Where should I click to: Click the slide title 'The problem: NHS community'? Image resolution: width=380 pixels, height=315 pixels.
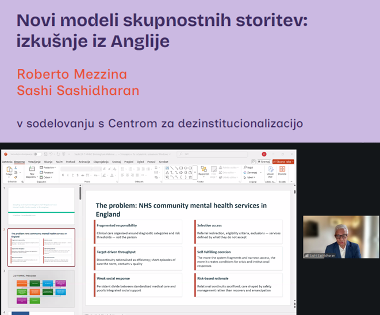coord(181,210)
